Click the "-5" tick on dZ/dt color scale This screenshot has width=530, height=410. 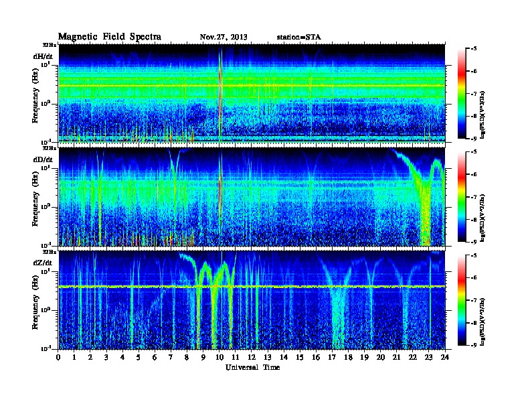pyautogui.click(x=474, y=255)
